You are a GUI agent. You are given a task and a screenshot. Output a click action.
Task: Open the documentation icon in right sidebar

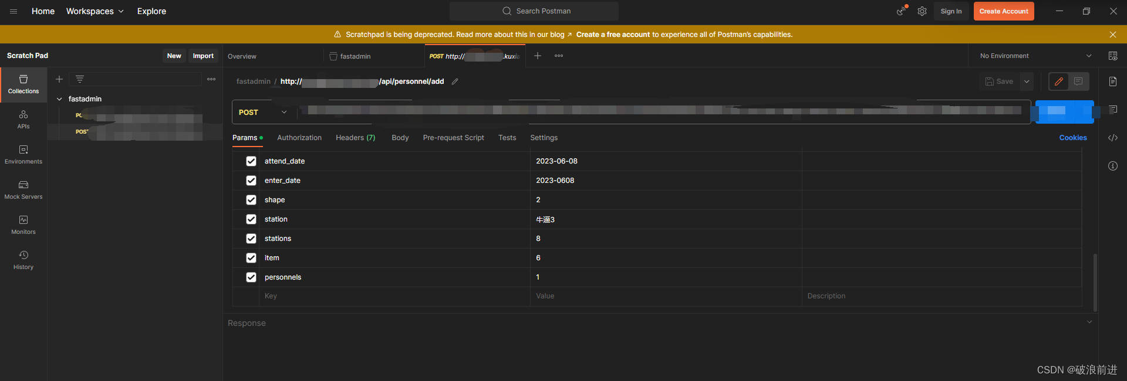1113,81
